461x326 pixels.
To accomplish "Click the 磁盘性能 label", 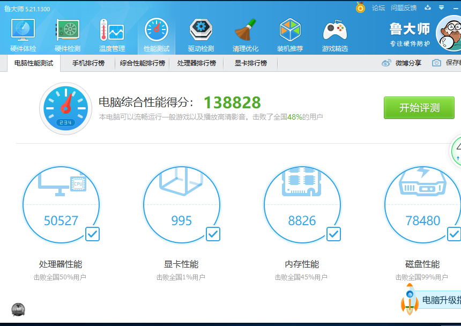I will [x=422, y=264].
